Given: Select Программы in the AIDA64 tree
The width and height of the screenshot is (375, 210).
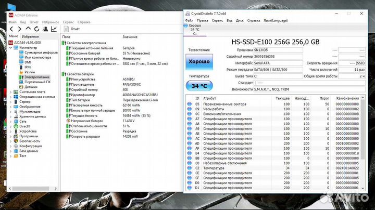Looking at the screenshot, I should (29, 136).
